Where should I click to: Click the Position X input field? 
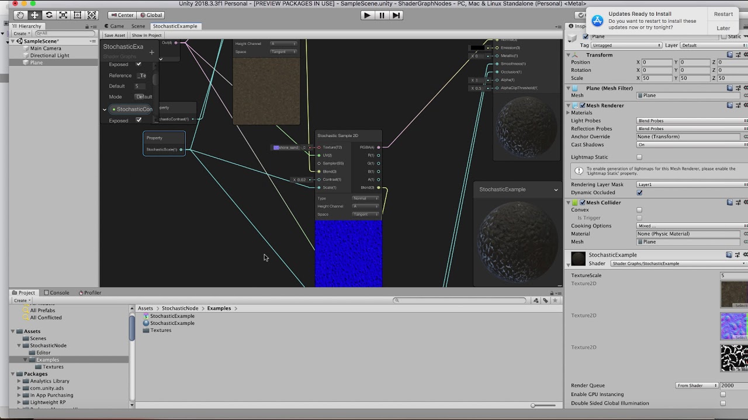tap(657, 62)
